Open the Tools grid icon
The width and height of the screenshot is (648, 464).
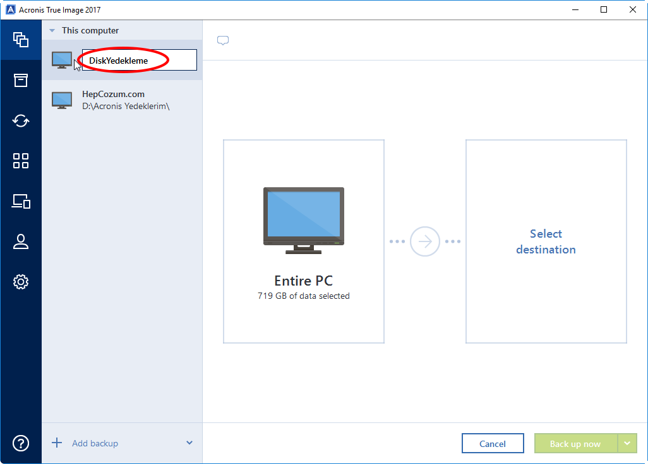tap(21, 161)
